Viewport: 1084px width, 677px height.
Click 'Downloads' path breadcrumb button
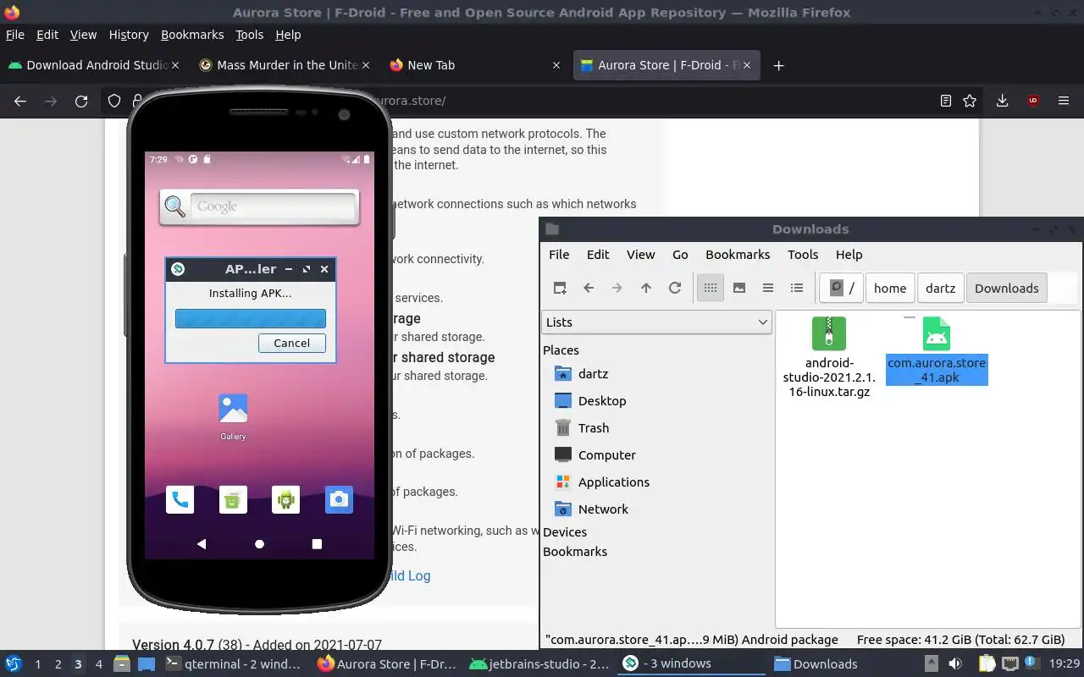[x=1006, y=288]
